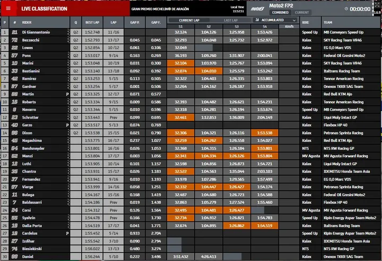Select the CURRENT classification view

[301, 12]
